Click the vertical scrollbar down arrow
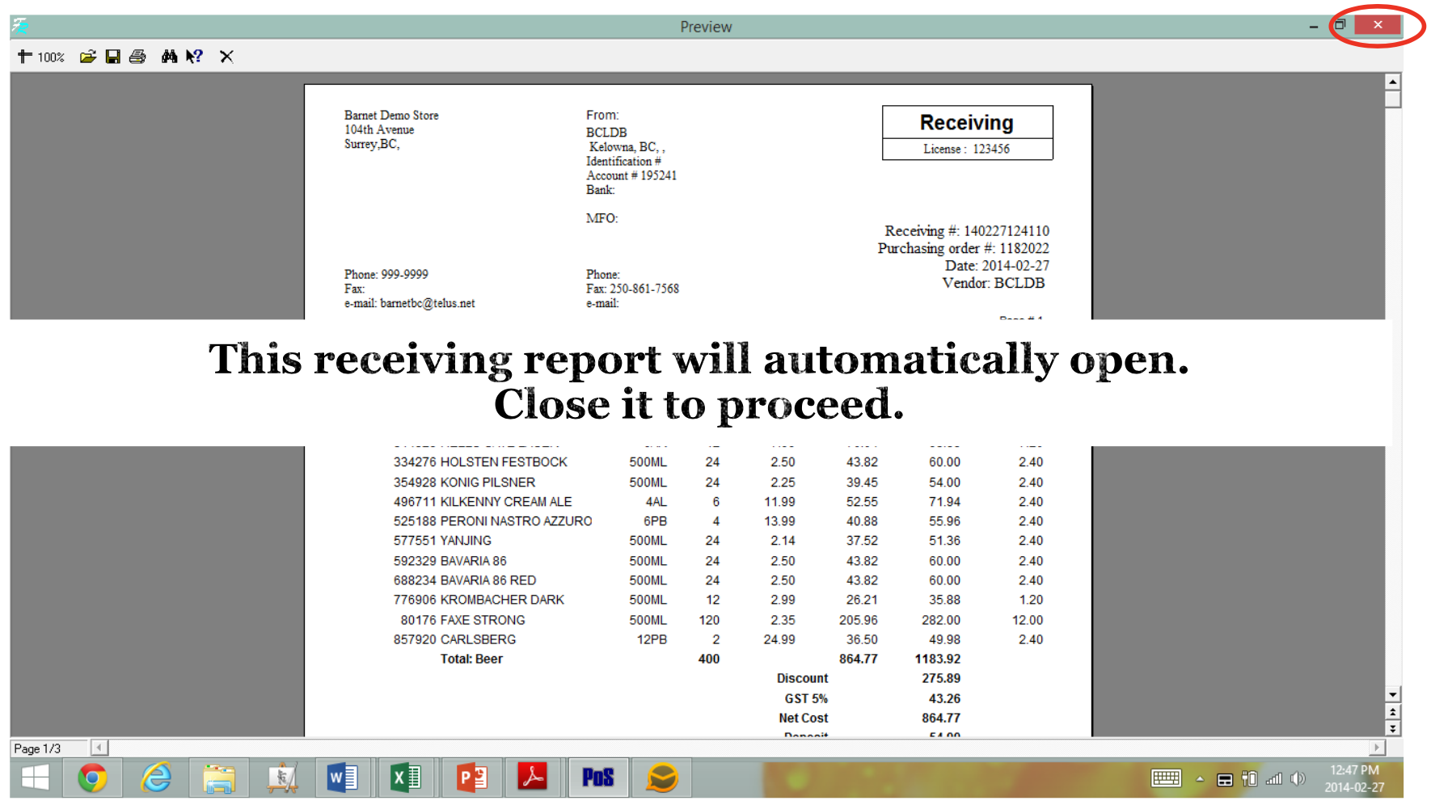This screenshot has height=805, width=1431. tap(1392, 694)
